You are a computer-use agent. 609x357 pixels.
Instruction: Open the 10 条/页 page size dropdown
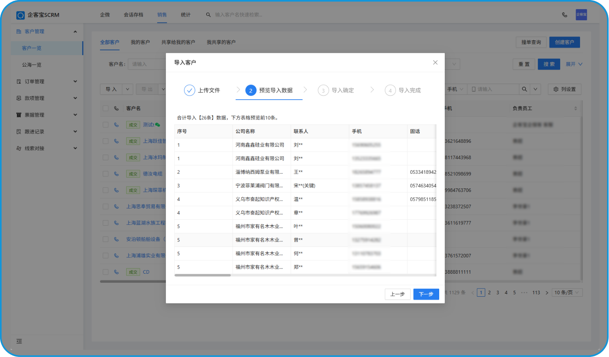(567, 293)
